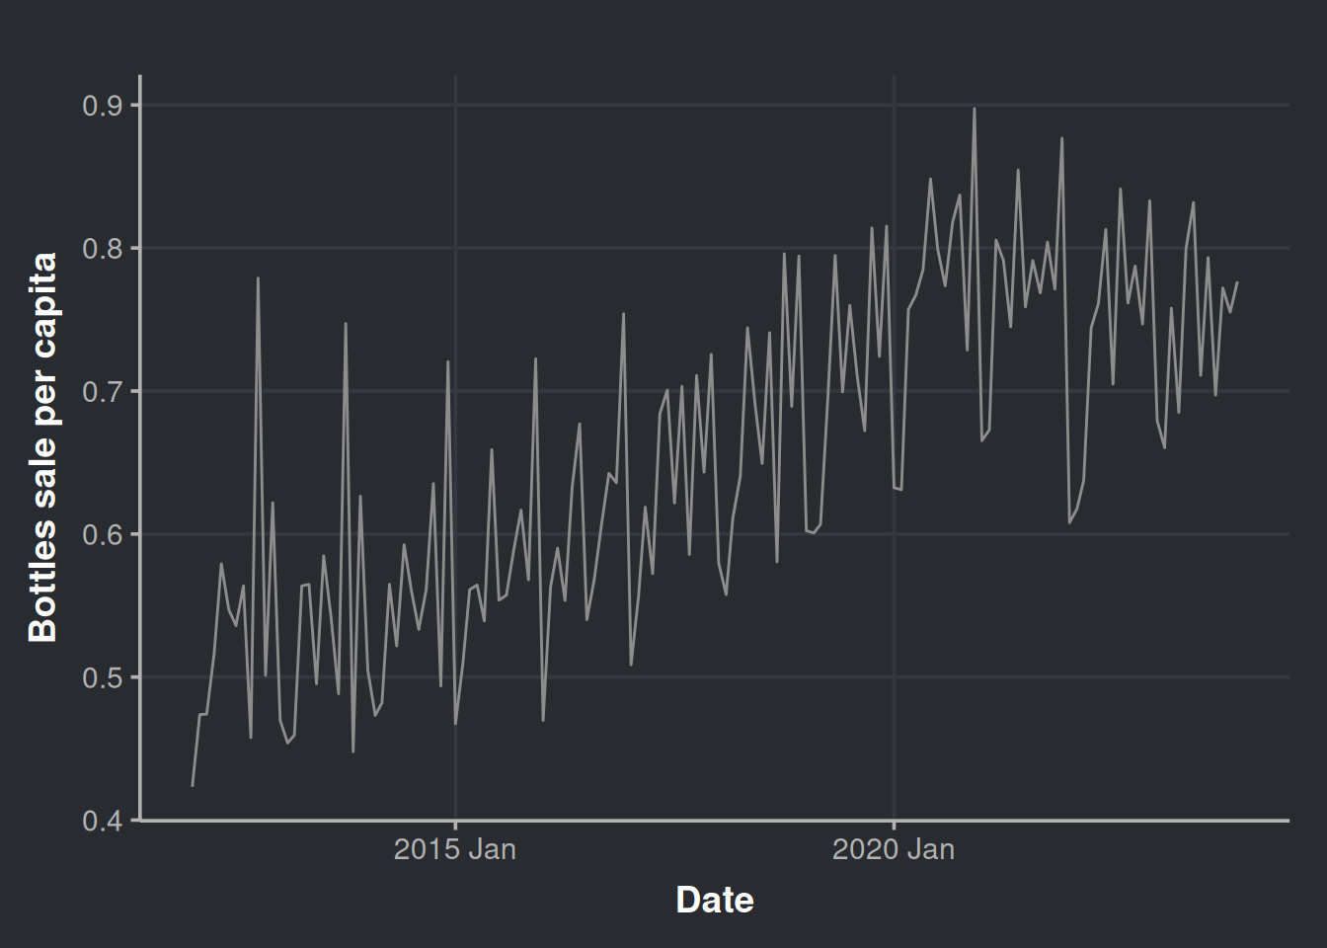Select the "2020 Jan" x-axis tick label
The image size is (1327, 948).
893,849
